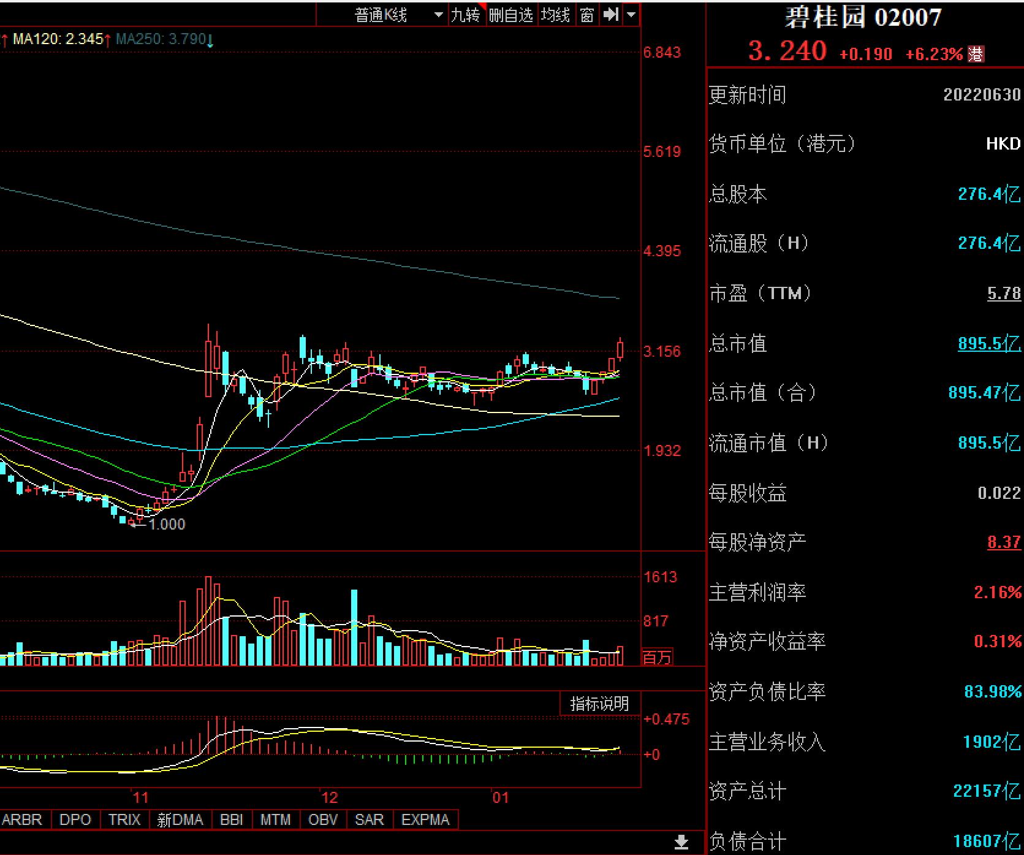
Task: Select the 新DMA indicator tab
Action: coord(180,819)
